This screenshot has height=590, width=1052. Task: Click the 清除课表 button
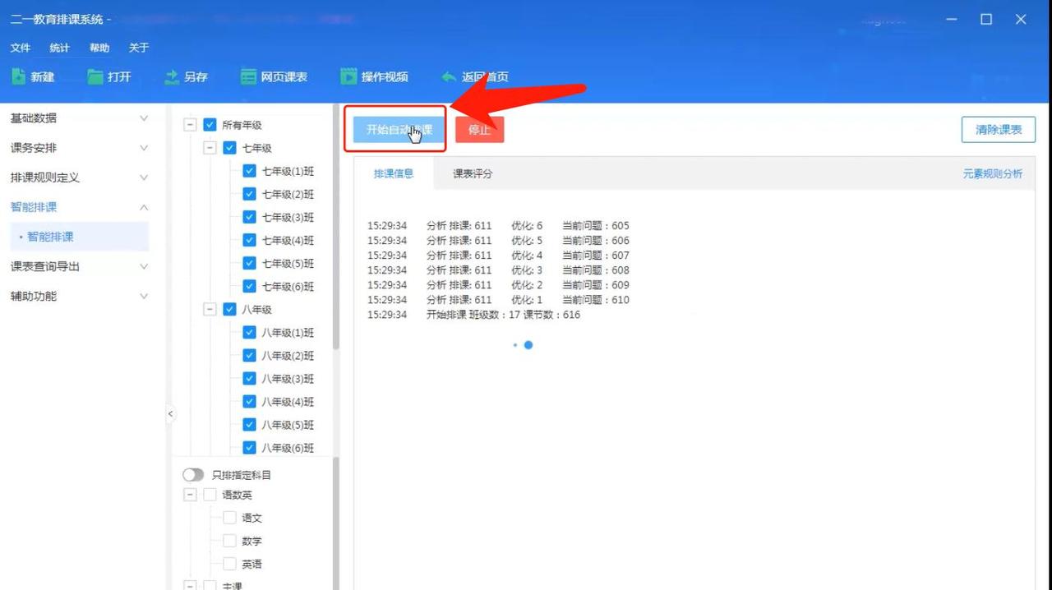999,130
